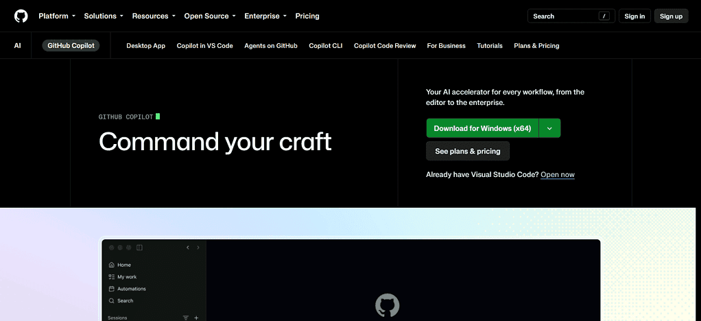This screenshot has height=321, width=701.
Task: Open the Tutorials link
Action: [x=490, y=45]
